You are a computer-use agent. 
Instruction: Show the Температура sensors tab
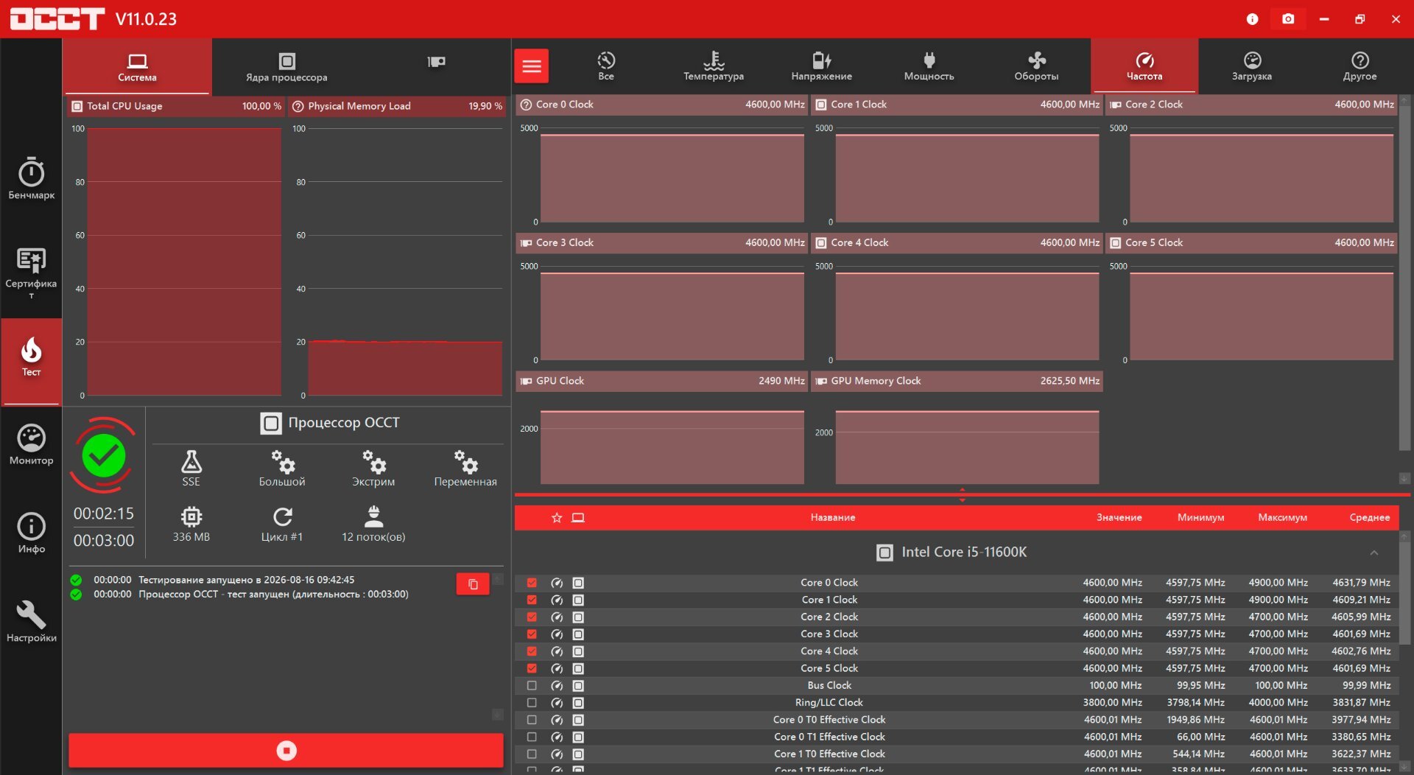click(x=714, y=66)
